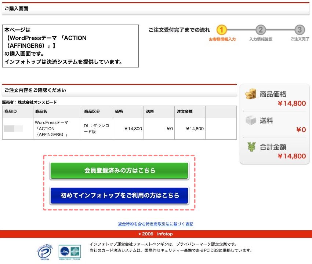
Task: Click the 送料 label in summary panel
Action: pos(266,121)
